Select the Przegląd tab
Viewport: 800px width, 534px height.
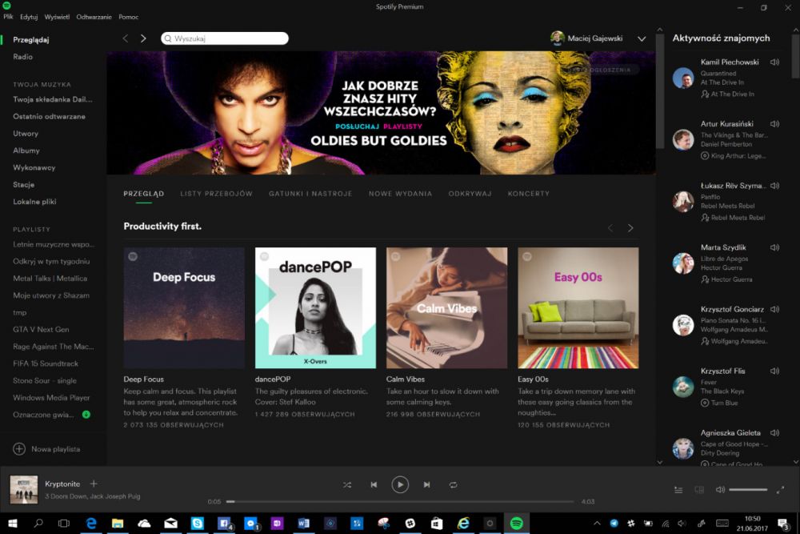click(144, 194)
